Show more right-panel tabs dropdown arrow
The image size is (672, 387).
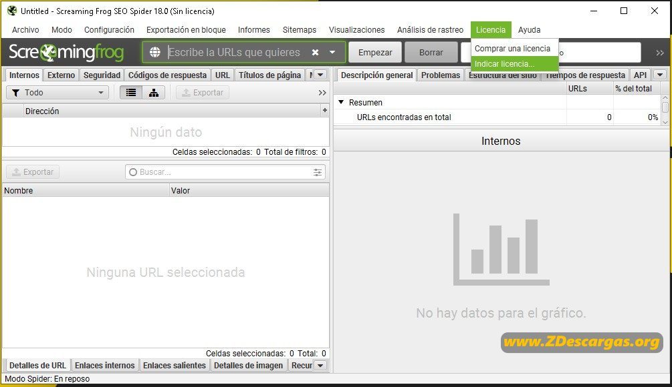660,75
